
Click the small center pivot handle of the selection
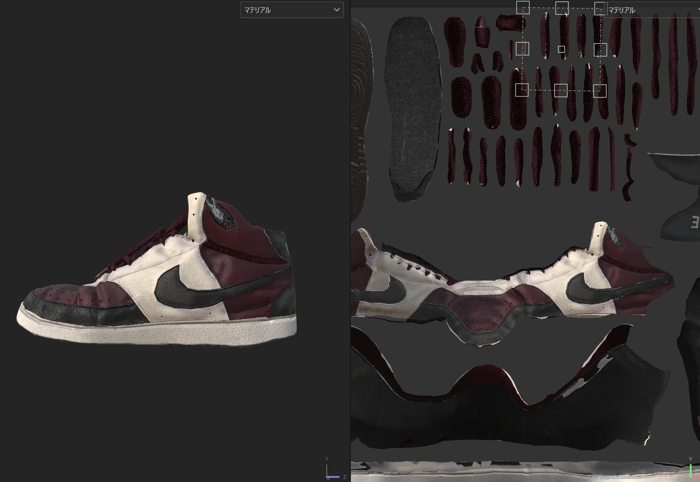[561, 50]
